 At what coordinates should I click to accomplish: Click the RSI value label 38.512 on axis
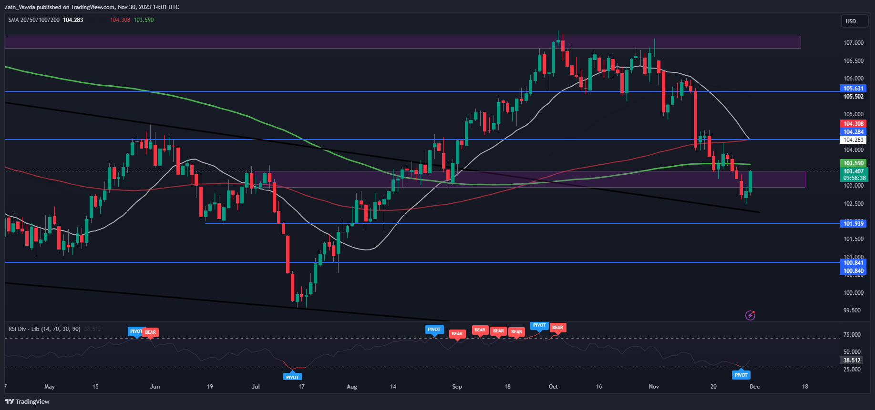point(852,360)
